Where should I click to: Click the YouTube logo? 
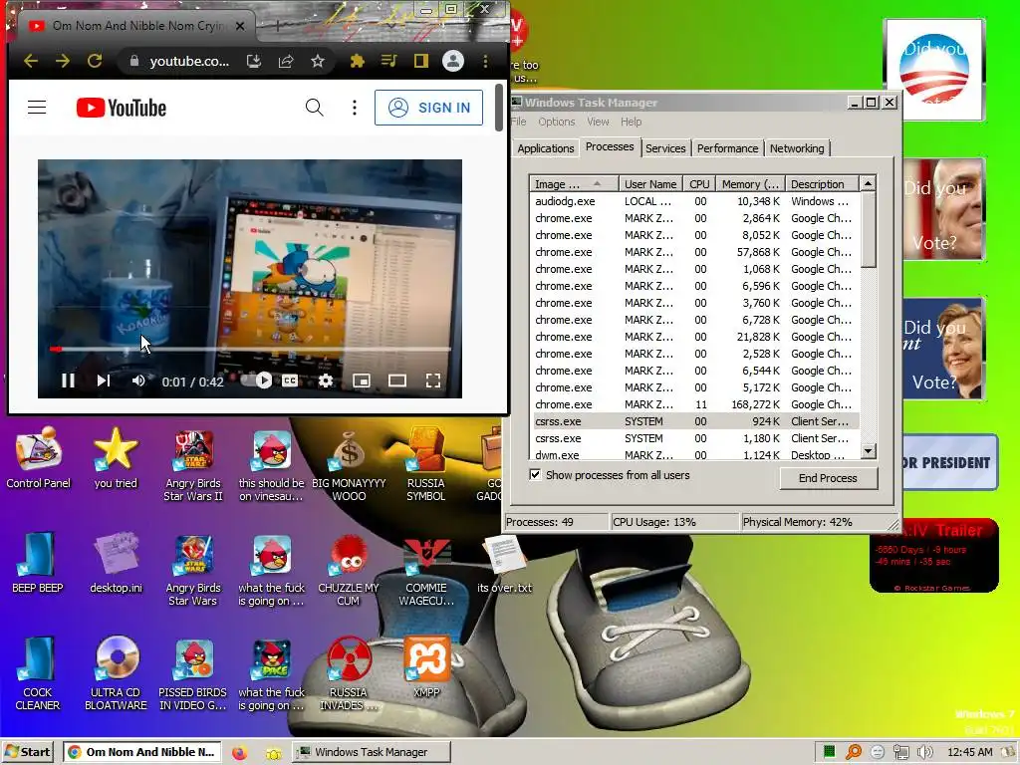click(x=121, y=108)
